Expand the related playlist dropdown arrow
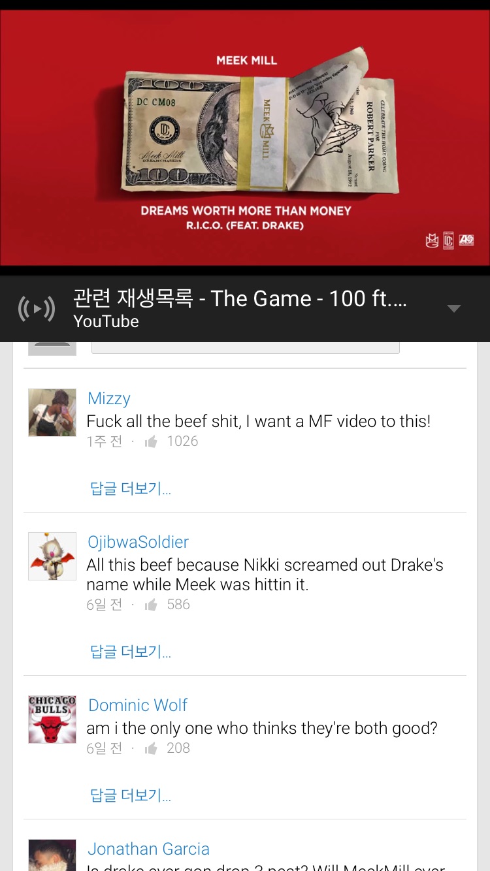This screenshot has height=871, width=490. pyautogui.click(x=454, y=309)
